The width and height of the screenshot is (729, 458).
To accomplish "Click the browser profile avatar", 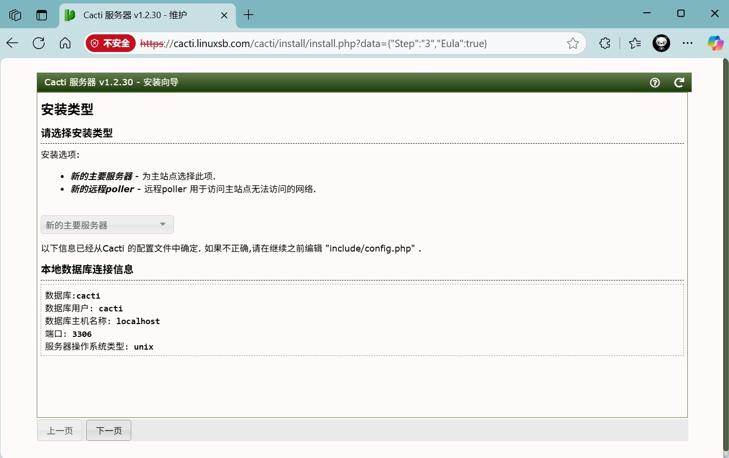I will (x=661, y=43).
